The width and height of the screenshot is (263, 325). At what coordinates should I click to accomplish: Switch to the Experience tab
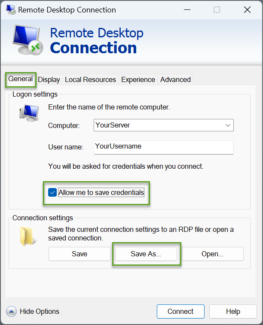[138, 79]
